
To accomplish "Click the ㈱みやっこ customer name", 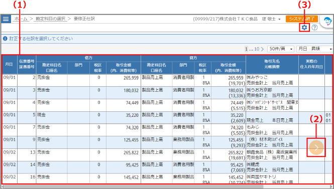I will 257,78.
